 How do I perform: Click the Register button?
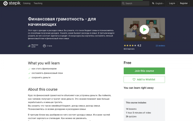184,3
